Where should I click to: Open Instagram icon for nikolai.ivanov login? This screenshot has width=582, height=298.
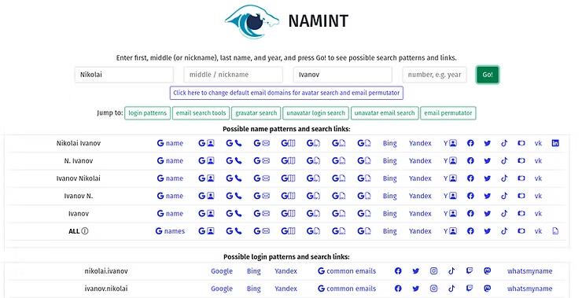(433, 271)
